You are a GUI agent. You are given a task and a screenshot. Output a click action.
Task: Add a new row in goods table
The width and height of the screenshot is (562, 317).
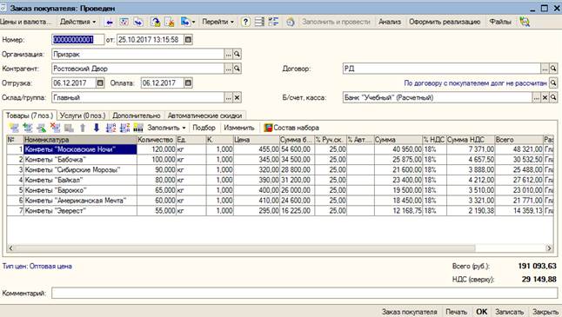[x=14, y=128]
